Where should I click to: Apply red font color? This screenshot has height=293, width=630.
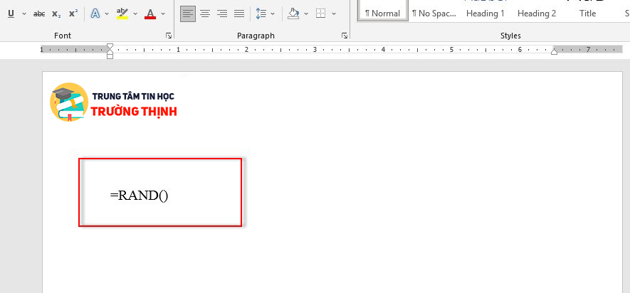click(x=150, y=14)
